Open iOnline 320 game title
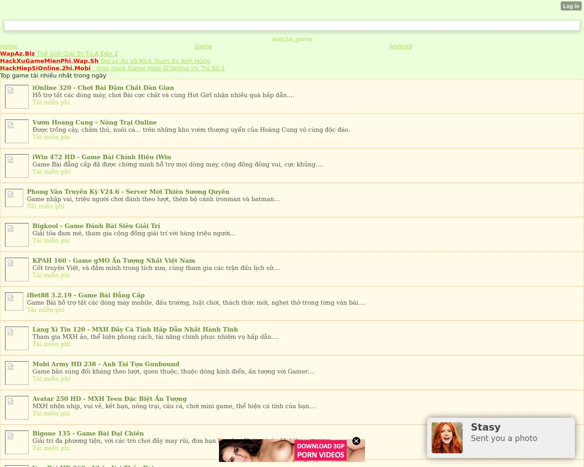This screenshot has width=584, height=467. click(103, 88)
